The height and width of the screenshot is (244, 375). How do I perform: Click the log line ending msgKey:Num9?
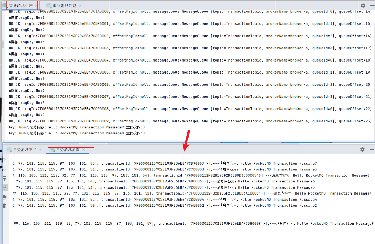[x=27, y=115]
